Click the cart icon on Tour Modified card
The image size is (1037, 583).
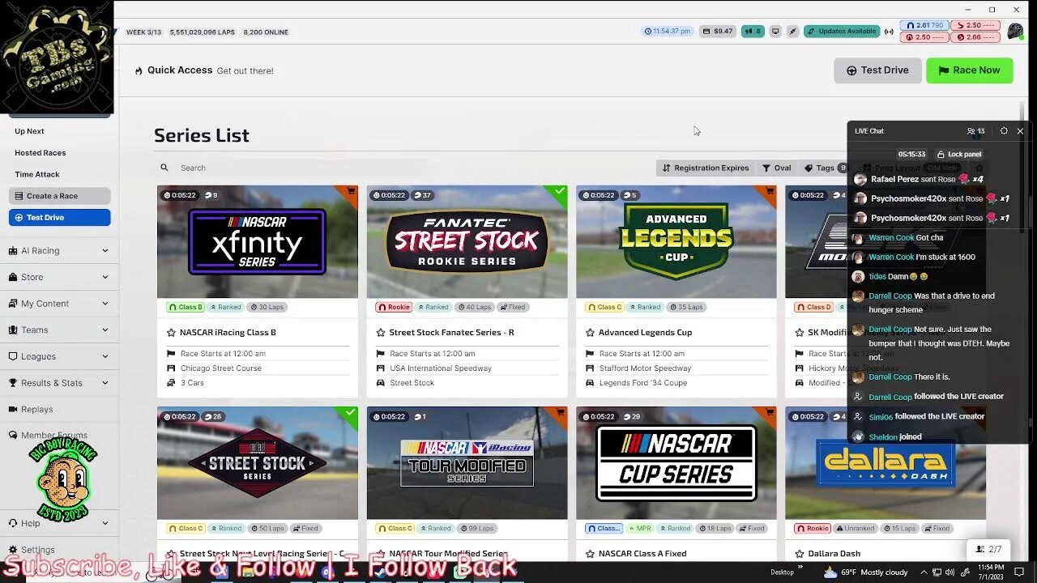click(x=561, y=413)
